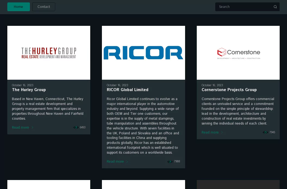287x189 pixels.
Task: Click the arrow next to Cornerstone Read more
Action: 222,132
